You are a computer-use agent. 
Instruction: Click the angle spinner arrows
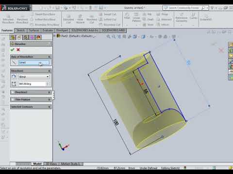48,84
